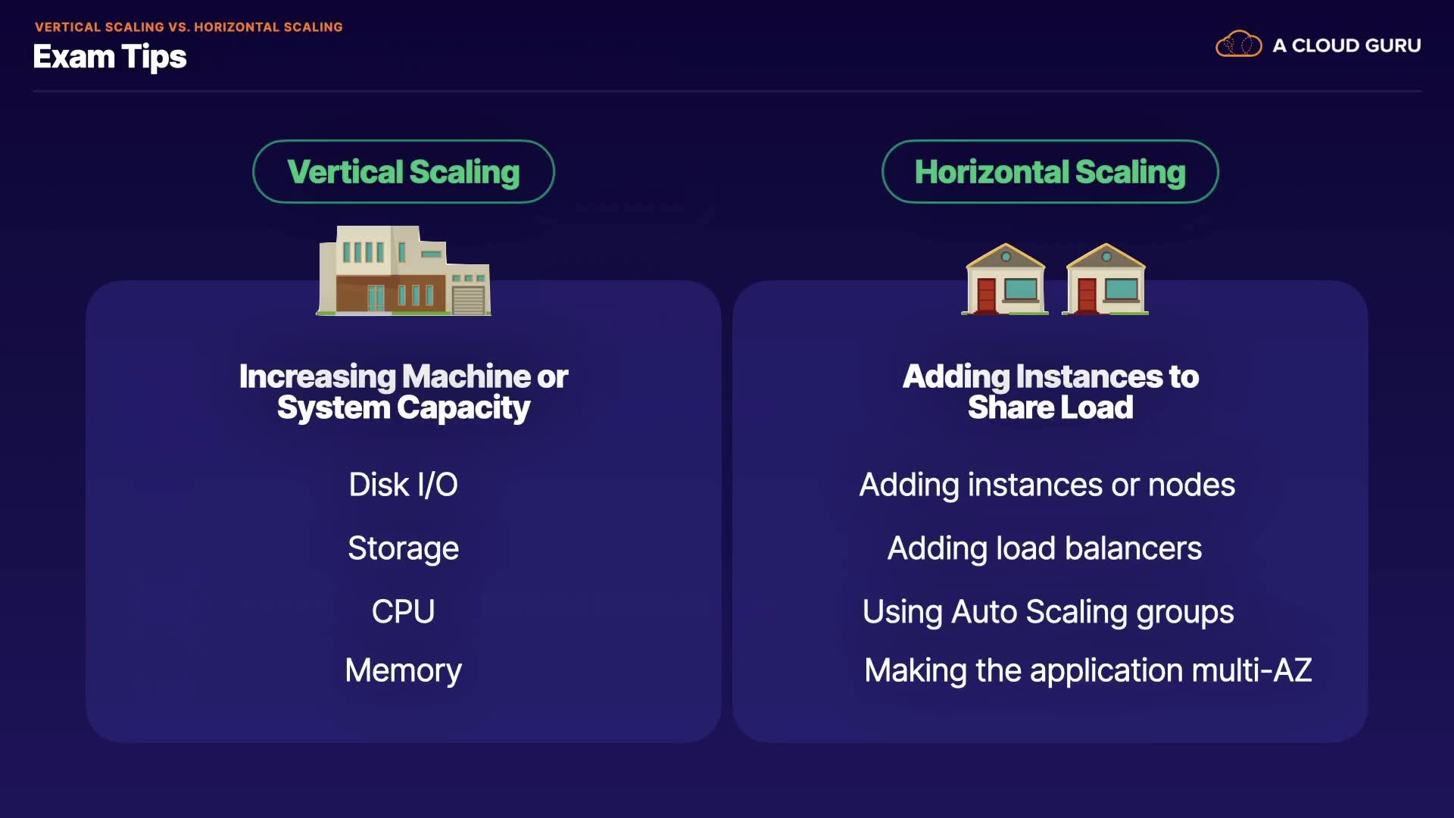
Task: Click Making the application multi-AZ text
Action: click(1088, 671)
